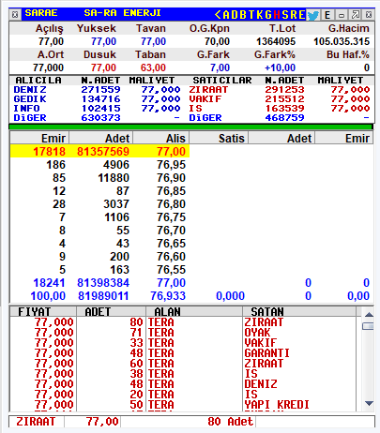Click the 76,75 bid price level
This screenshot has height=433, width=380.
tap(171, 217)
